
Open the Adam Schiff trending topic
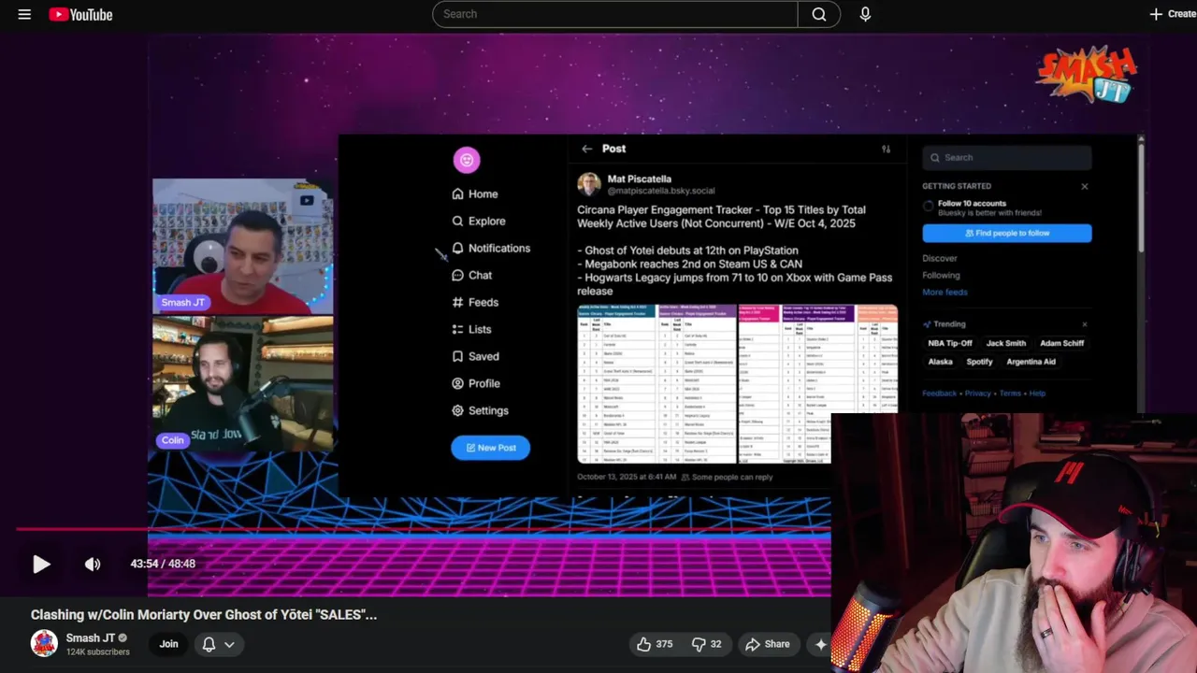[x=1061, y=343]
